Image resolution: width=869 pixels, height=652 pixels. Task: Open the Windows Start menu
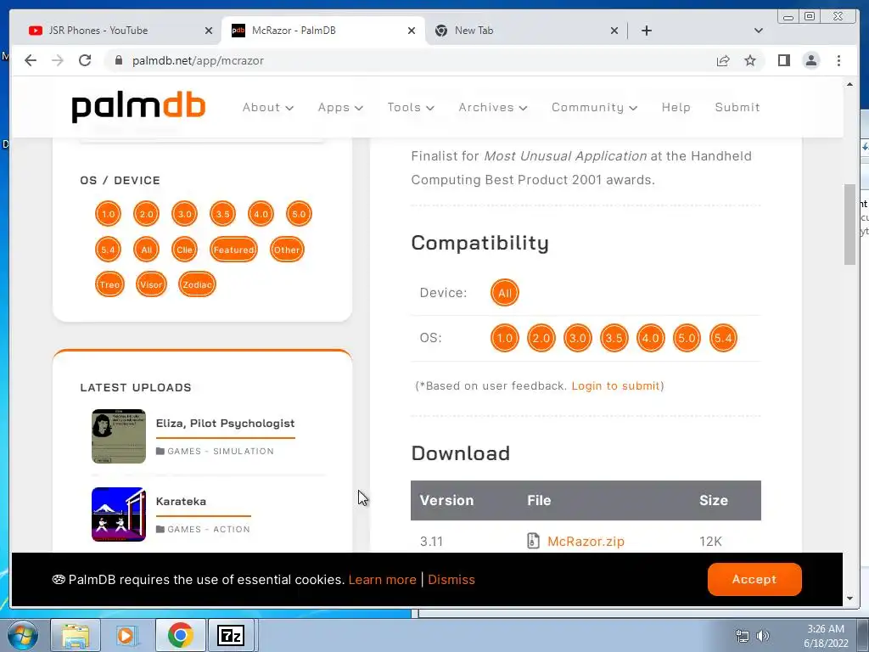(x=22, y=635)
